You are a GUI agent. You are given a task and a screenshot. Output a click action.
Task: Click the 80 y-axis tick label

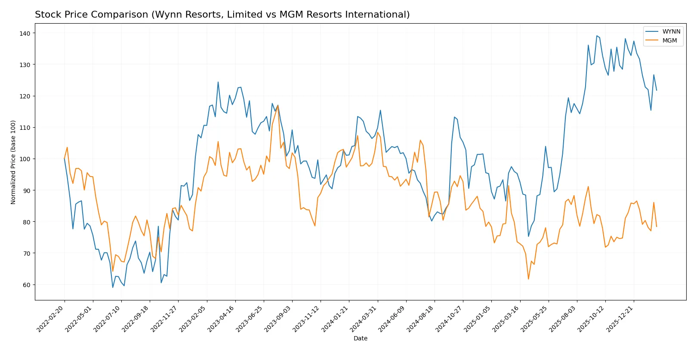(x=27, y=222)
